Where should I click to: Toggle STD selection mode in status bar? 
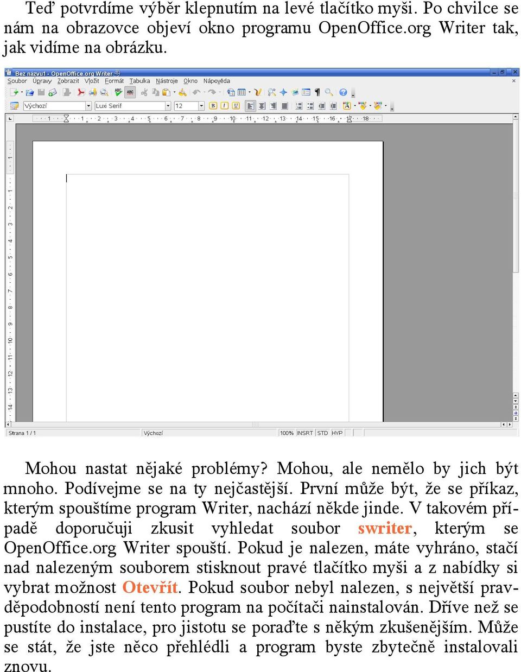(x=322, y=433)
